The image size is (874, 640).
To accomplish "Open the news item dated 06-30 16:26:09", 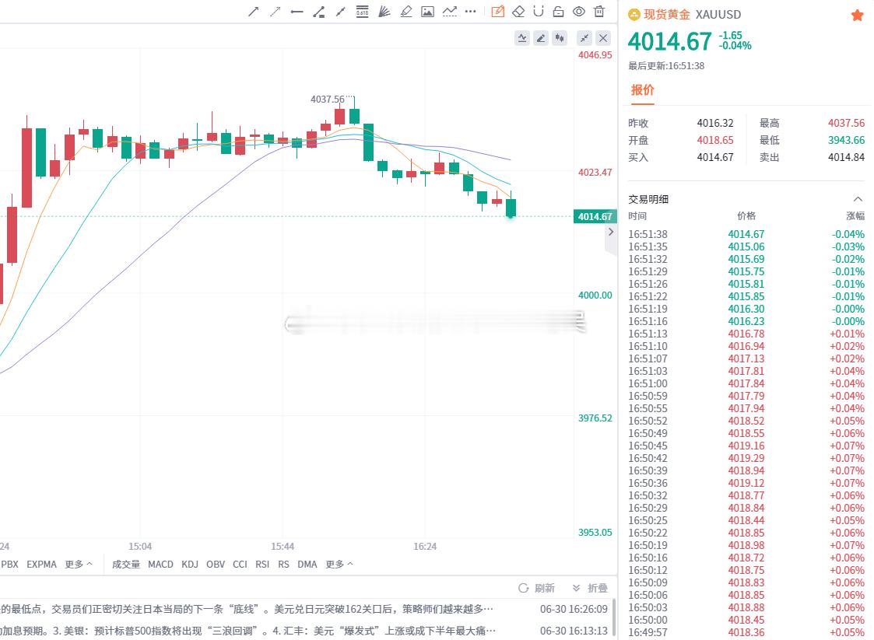I will tap(304, 610).
